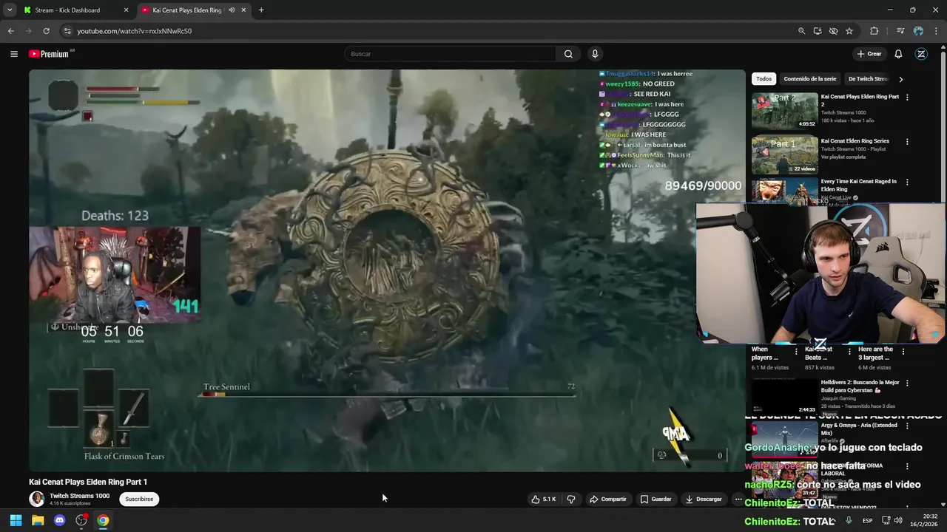
Task: Open options for Helldivers 2 video
Action: coord(907,383)
